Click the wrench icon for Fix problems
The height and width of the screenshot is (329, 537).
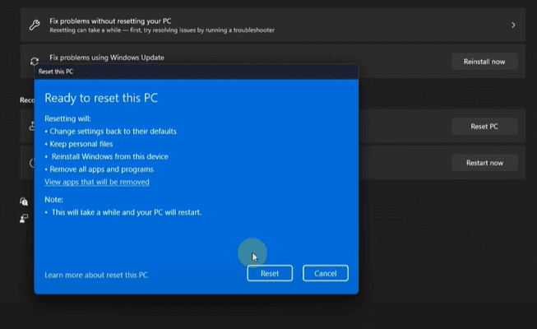[34, 25]
